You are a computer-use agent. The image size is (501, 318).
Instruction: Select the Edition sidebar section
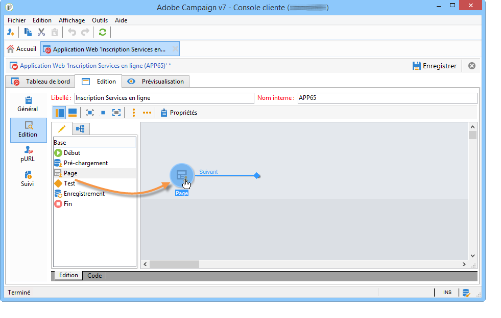(x=28, y=130)
